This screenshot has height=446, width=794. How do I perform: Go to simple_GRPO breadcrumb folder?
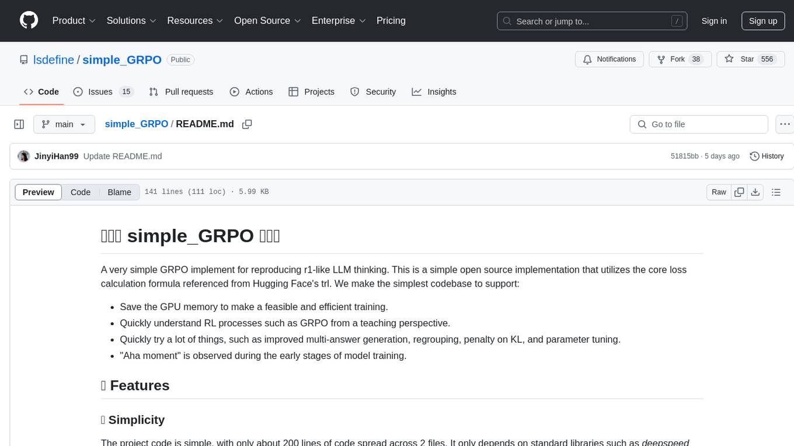point(137,124)
